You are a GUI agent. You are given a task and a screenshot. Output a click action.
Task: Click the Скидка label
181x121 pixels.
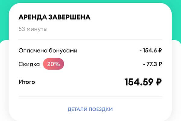[x=29, y=64]
